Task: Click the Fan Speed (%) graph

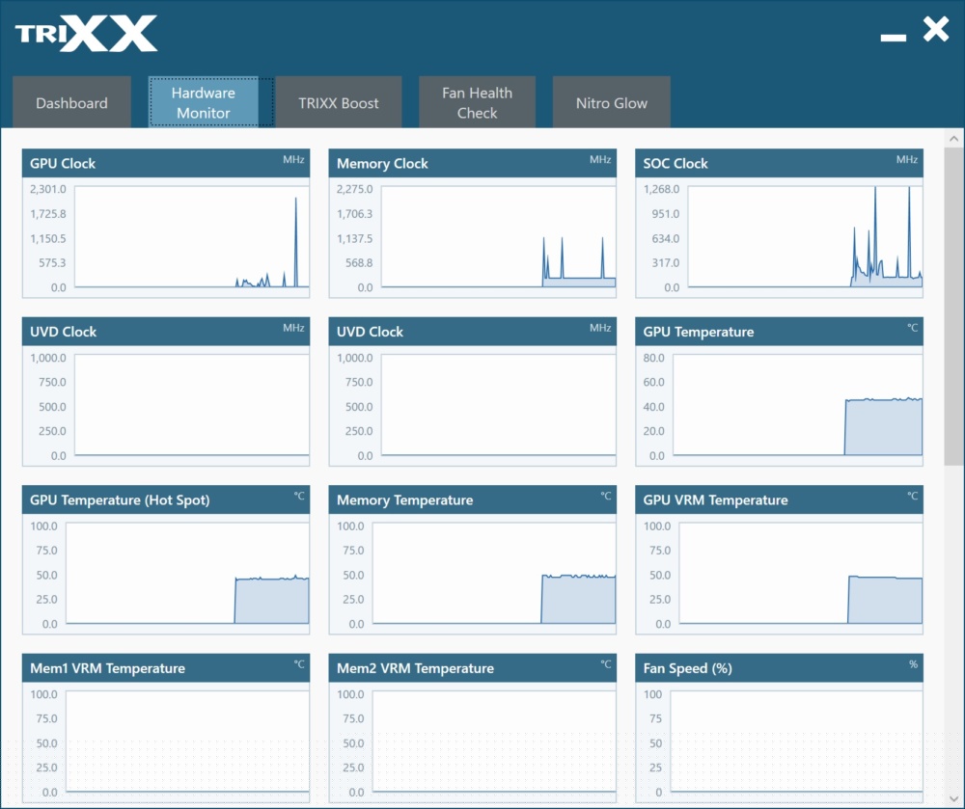Action: click(796, 742)
